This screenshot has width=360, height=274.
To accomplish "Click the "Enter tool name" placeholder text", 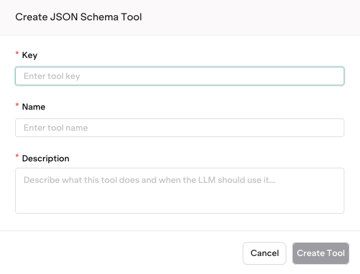I will click(x=56, y=128).
